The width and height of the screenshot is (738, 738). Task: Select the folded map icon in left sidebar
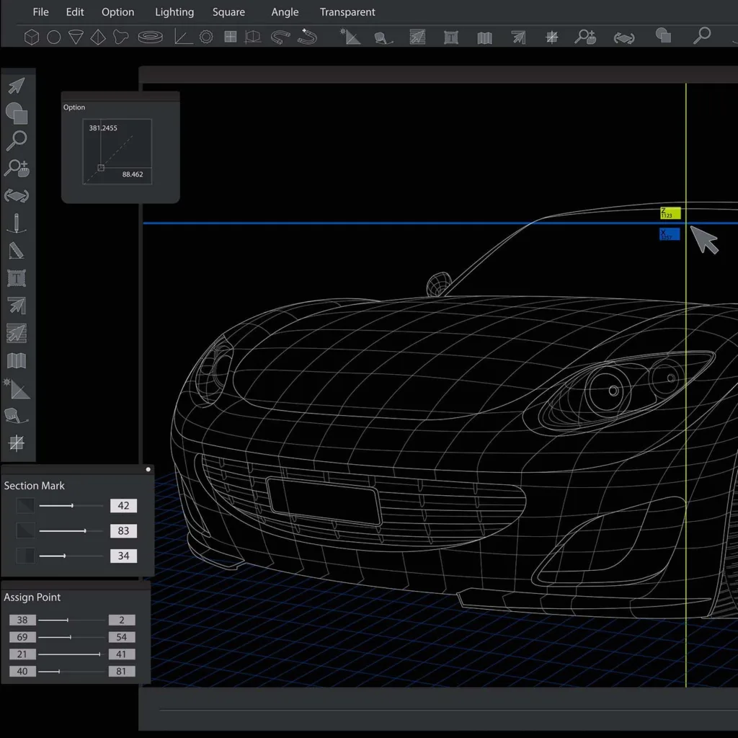[17, 360]
